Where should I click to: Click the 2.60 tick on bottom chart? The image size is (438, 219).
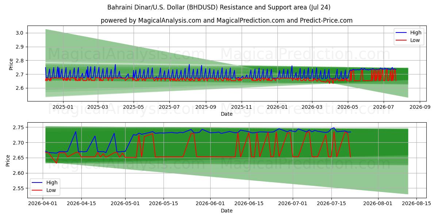19,173
